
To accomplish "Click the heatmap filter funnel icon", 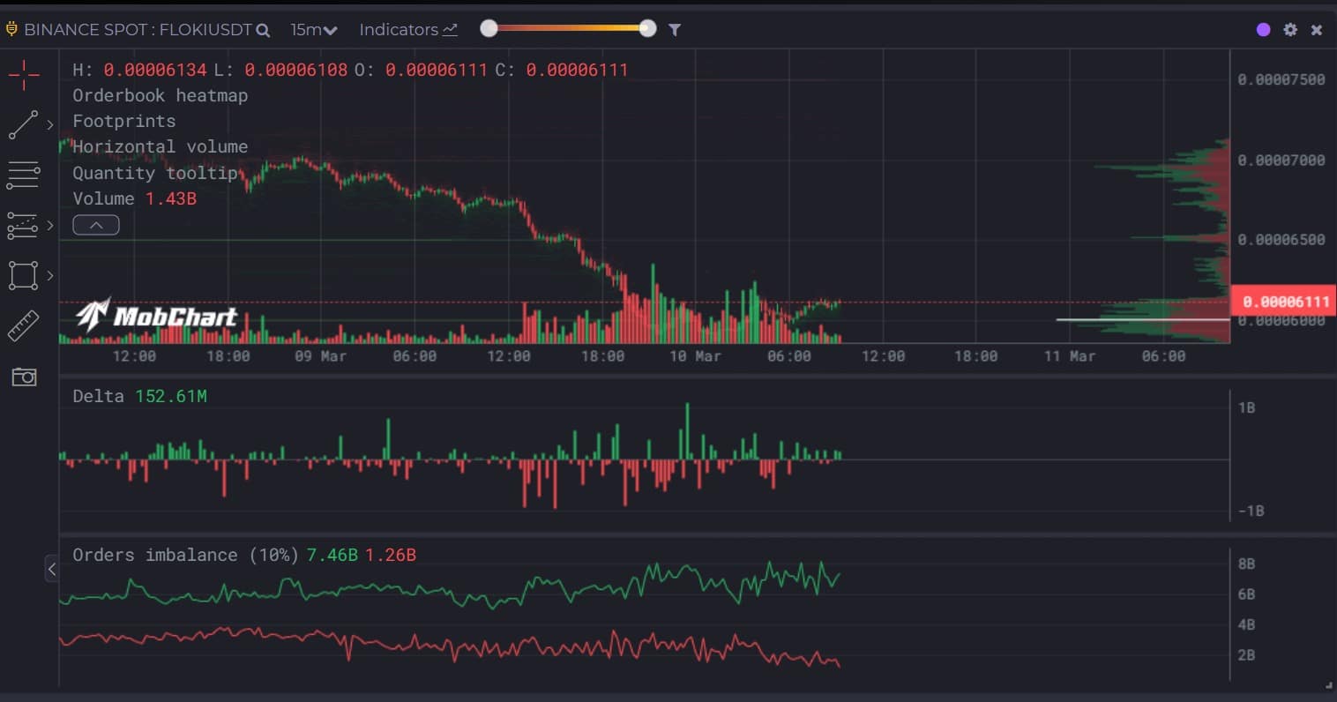I will (x=675, y=30).
